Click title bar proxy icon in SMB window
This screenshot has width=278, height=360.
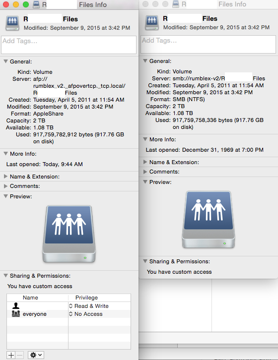pos(176,4)
